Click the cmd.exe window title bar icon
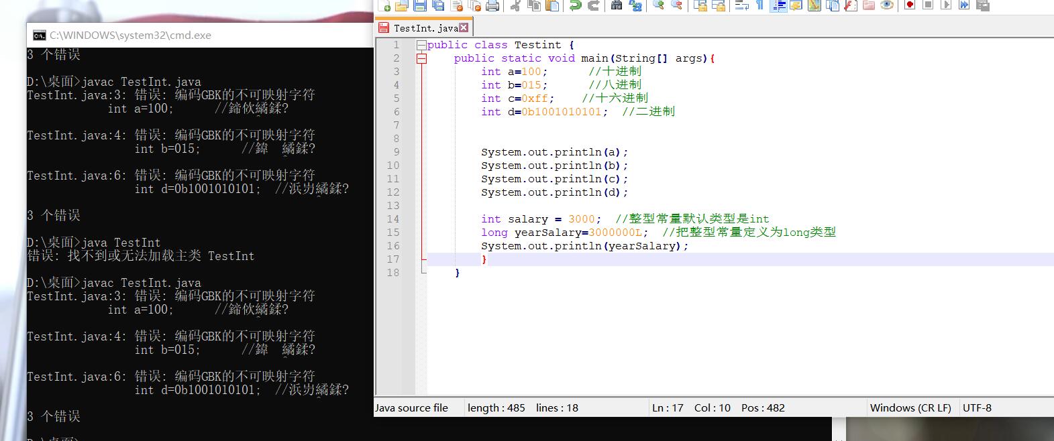Image resolution: width=1054 pixels, height=441 pixels. pyautogui.click(x=40, y=36)
